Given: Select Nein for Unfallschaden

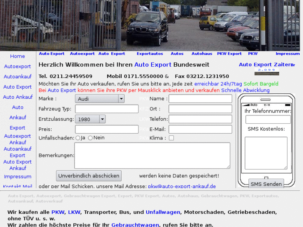Looking at the screenshot, I should pyautogui.click(x=90, y=138).
